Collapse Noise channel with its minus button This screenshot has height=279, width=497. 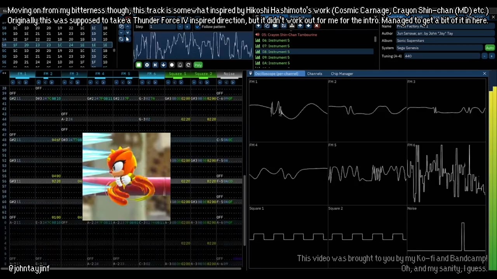coord(220,82)
